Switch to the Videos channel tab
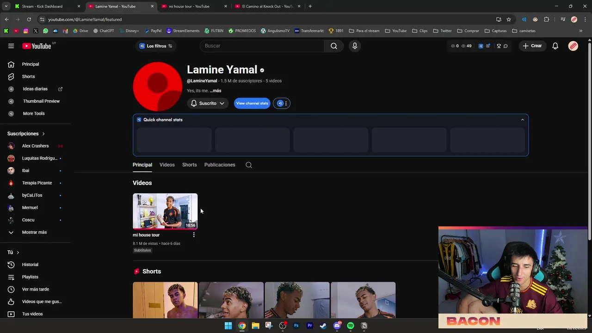Viewport: 592px width, 333px height. pos(167,165)
